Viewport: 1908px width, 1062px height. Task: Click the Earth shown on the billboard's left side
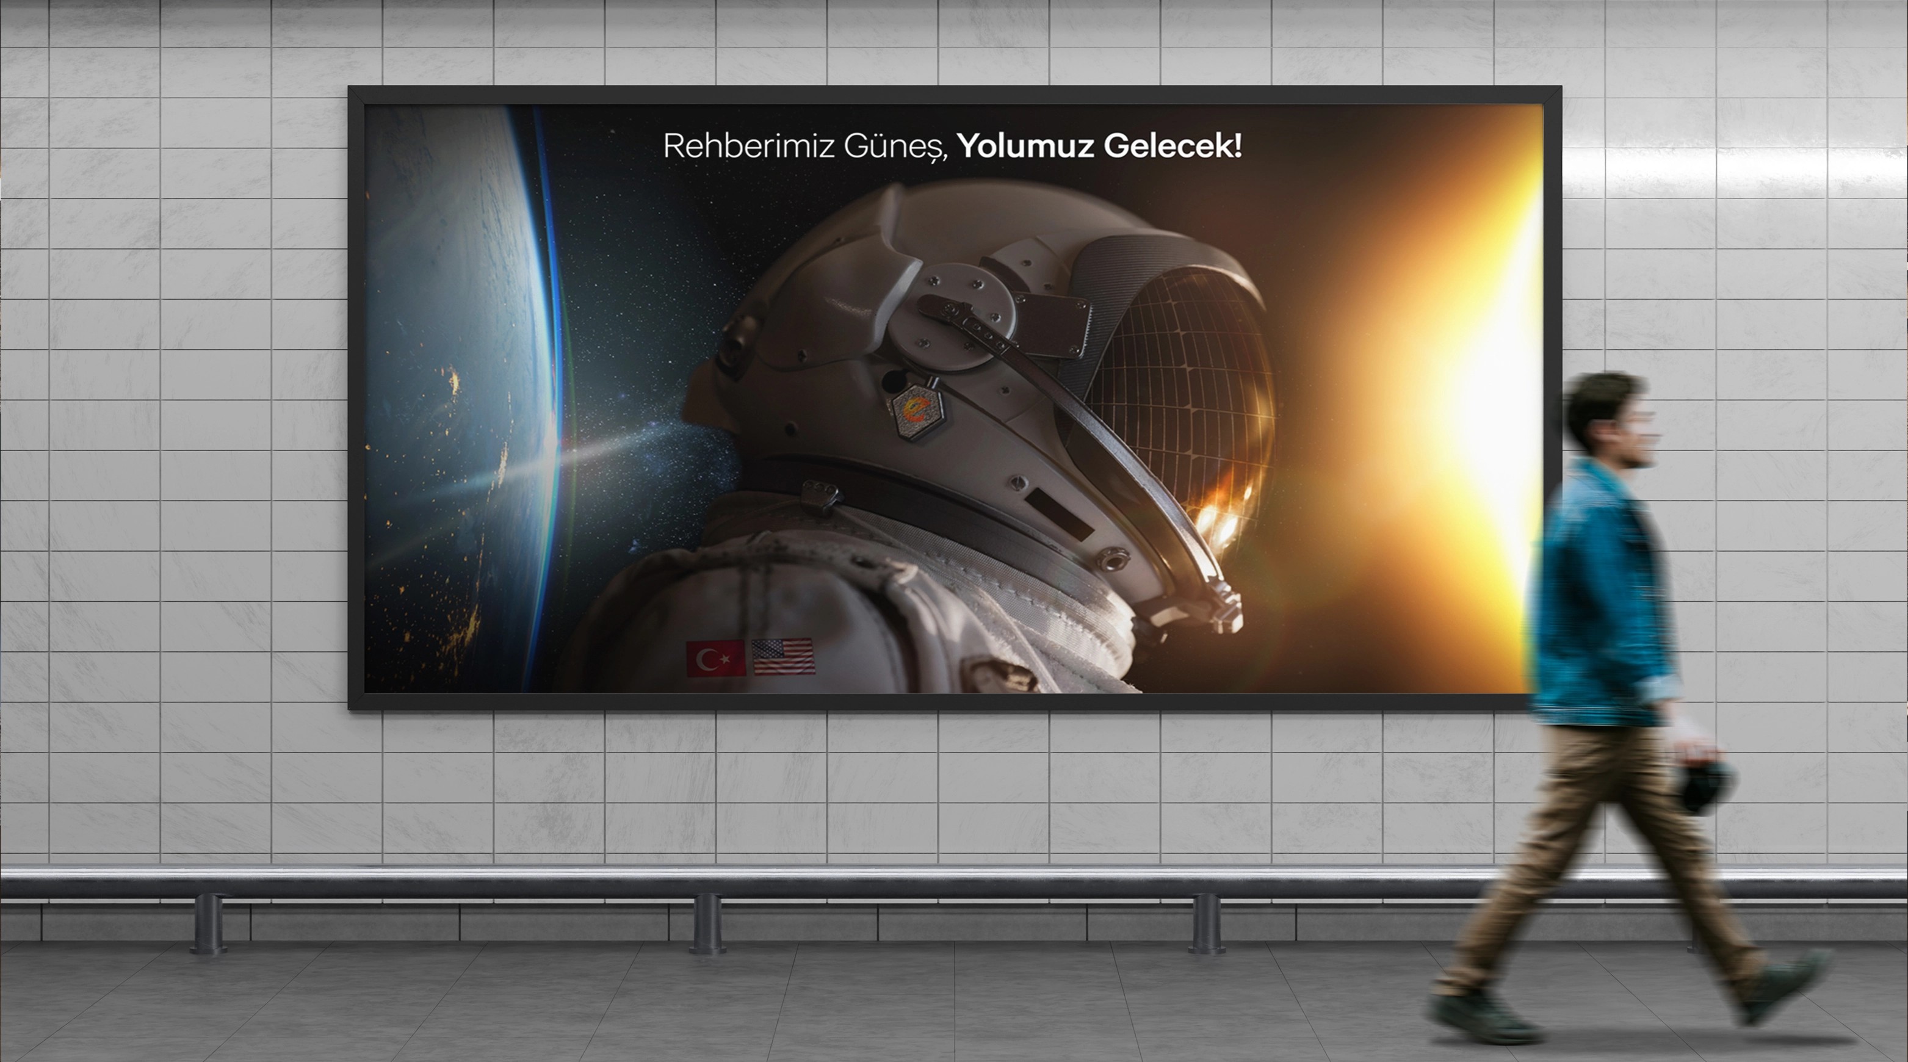click(x=459, y=370)
